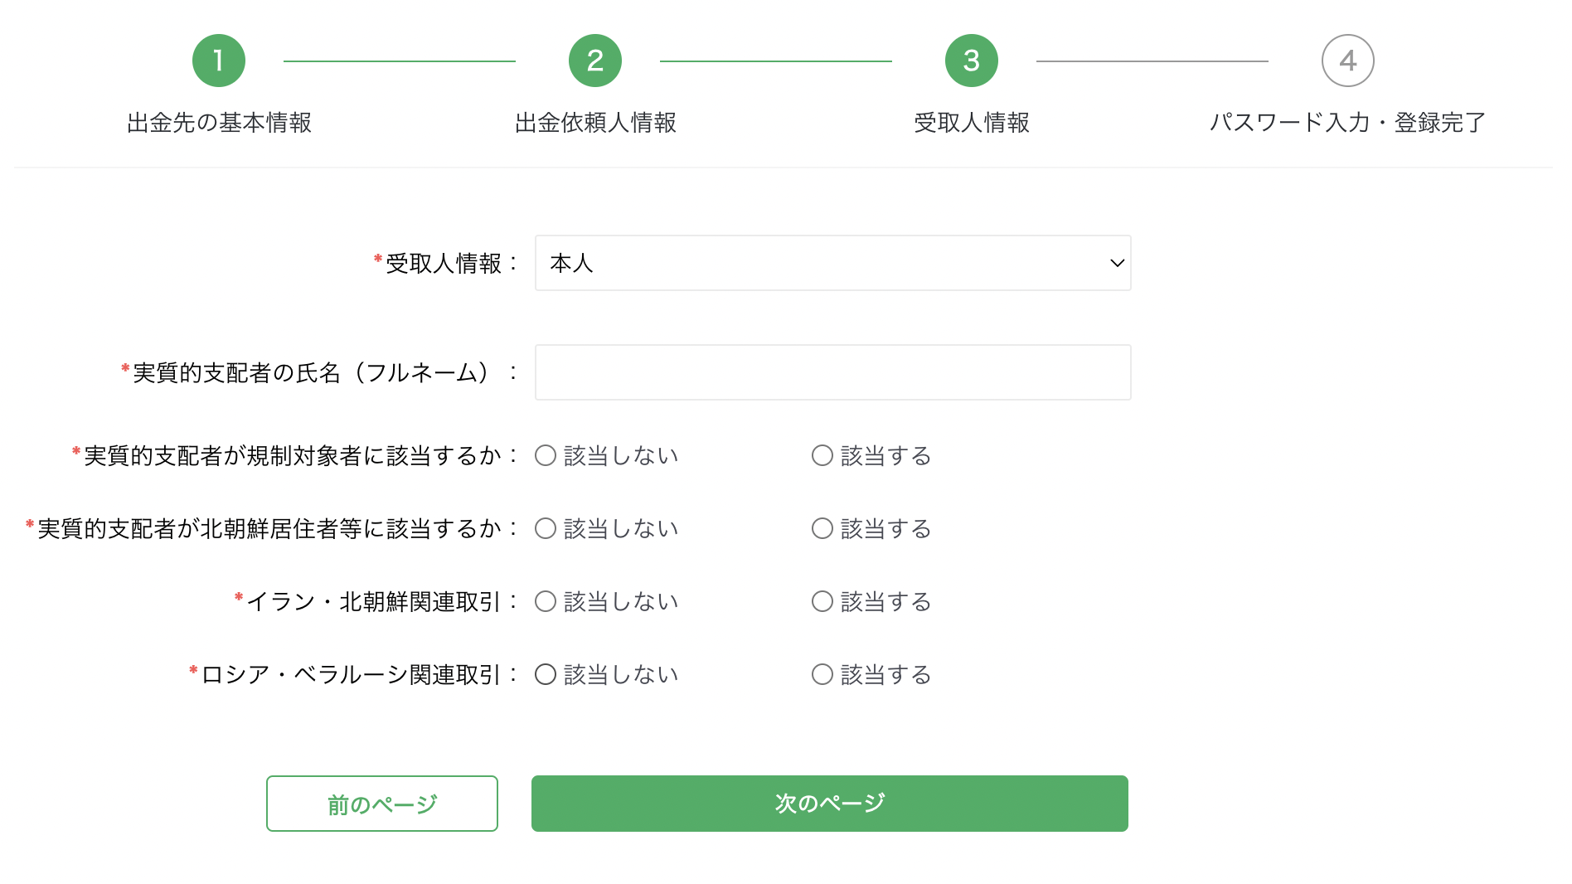Click step 3 circle 受取人情報

[972, 61]
